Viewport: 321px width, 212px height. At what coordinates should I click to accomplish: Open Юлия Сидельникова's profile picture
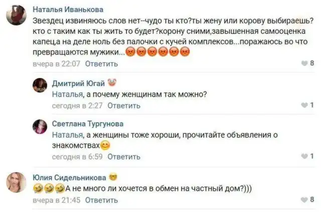[16, 182]
